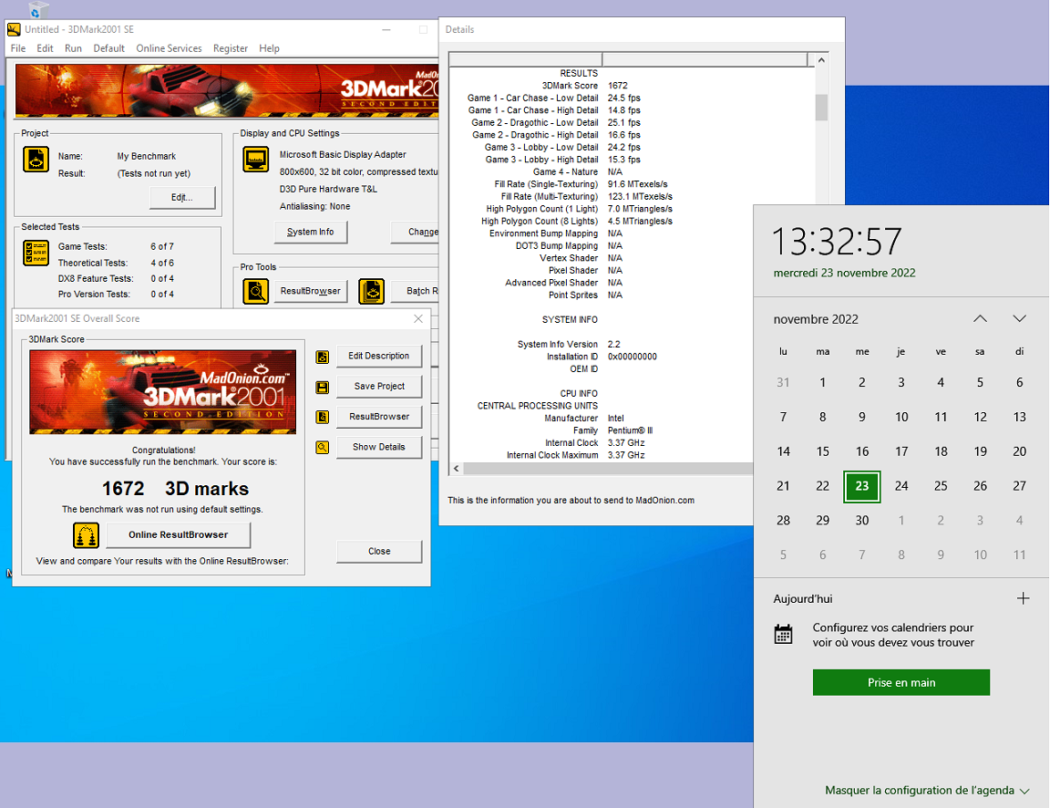
Task: Click the icon beside ResultBrowser in Overall Score dialog
Action: pyautogui.click(x=322, y=418)
